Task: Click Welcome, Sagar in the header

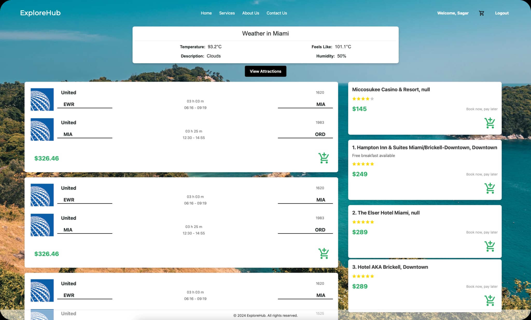Action: pos(453,13)
